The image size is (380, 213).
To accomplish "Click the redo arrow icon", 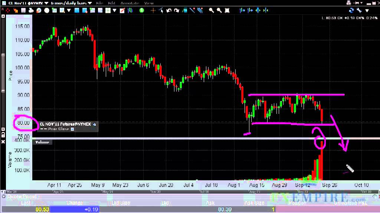I will [x=176, y=10].
